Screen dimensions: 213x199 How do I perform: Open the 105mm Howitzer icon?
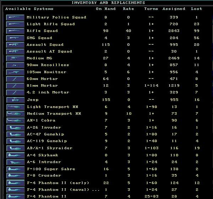15,72
